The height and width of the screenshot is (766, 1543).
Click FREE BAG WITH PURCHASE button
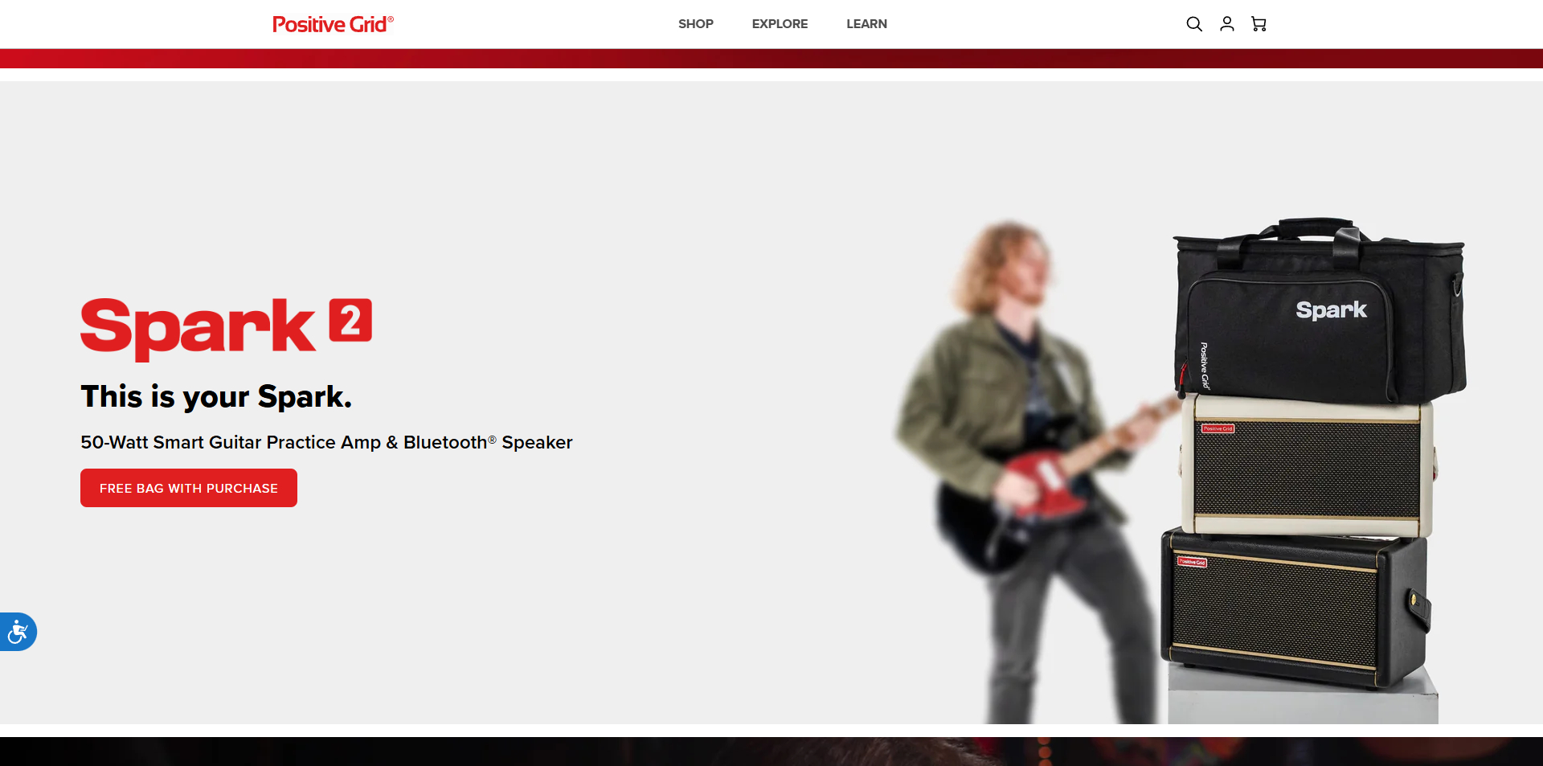189,488
